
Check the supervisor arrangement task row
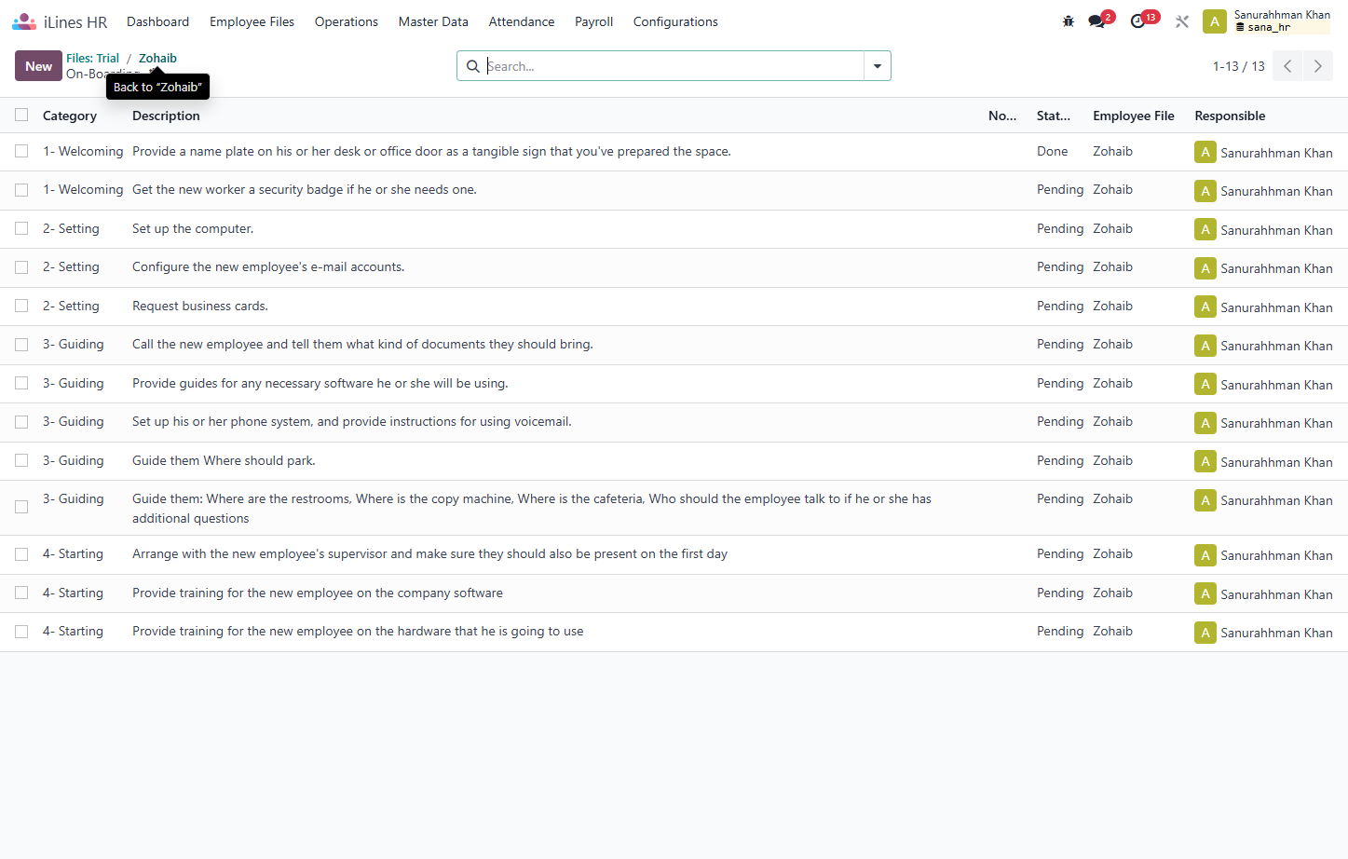click(21, 554)
